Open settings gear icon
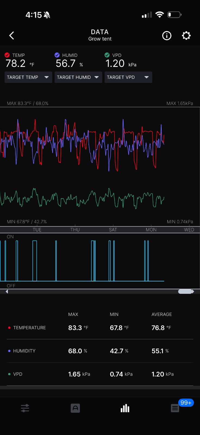The width and height of the screenshot is (200, 435). pos(186,36)
